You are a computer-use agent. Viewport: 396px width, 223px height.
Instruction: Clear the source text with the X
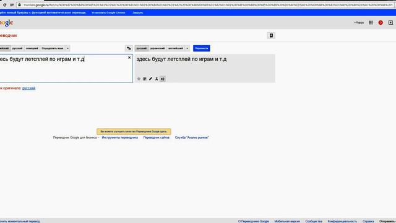click(129, 58)
